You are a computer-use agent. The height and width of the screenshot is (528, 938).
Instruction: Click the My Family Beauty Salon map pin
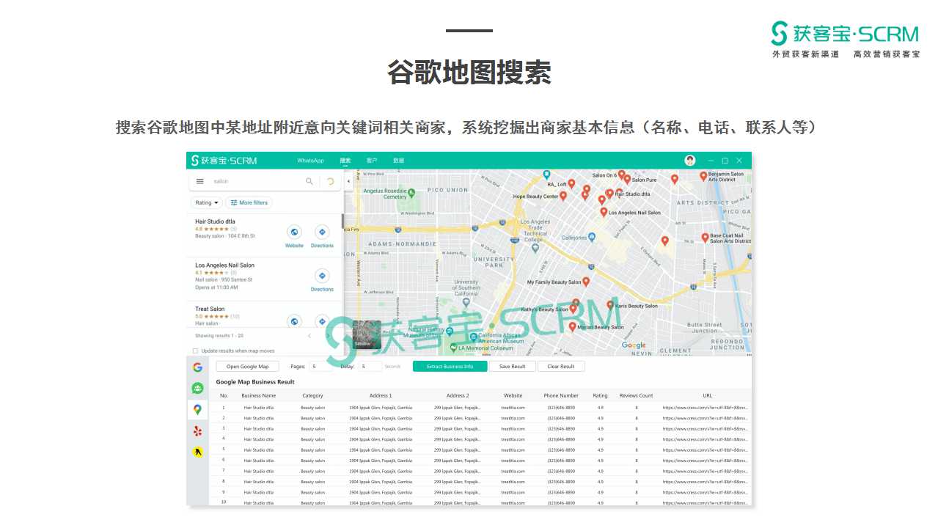[x=586, y=282]
